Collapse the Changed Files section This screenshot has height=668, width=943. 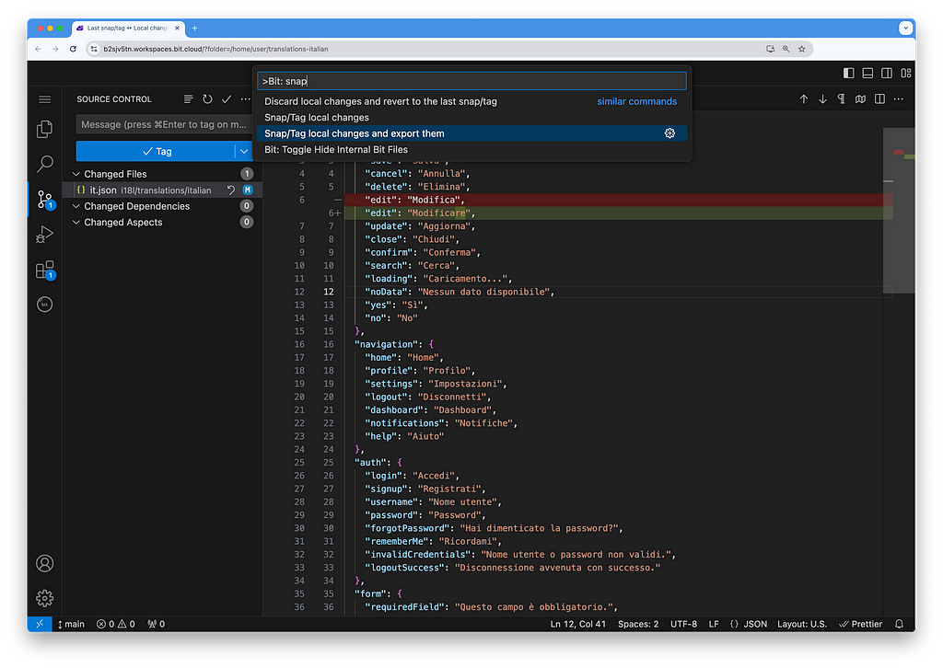[x=76, y=174]
